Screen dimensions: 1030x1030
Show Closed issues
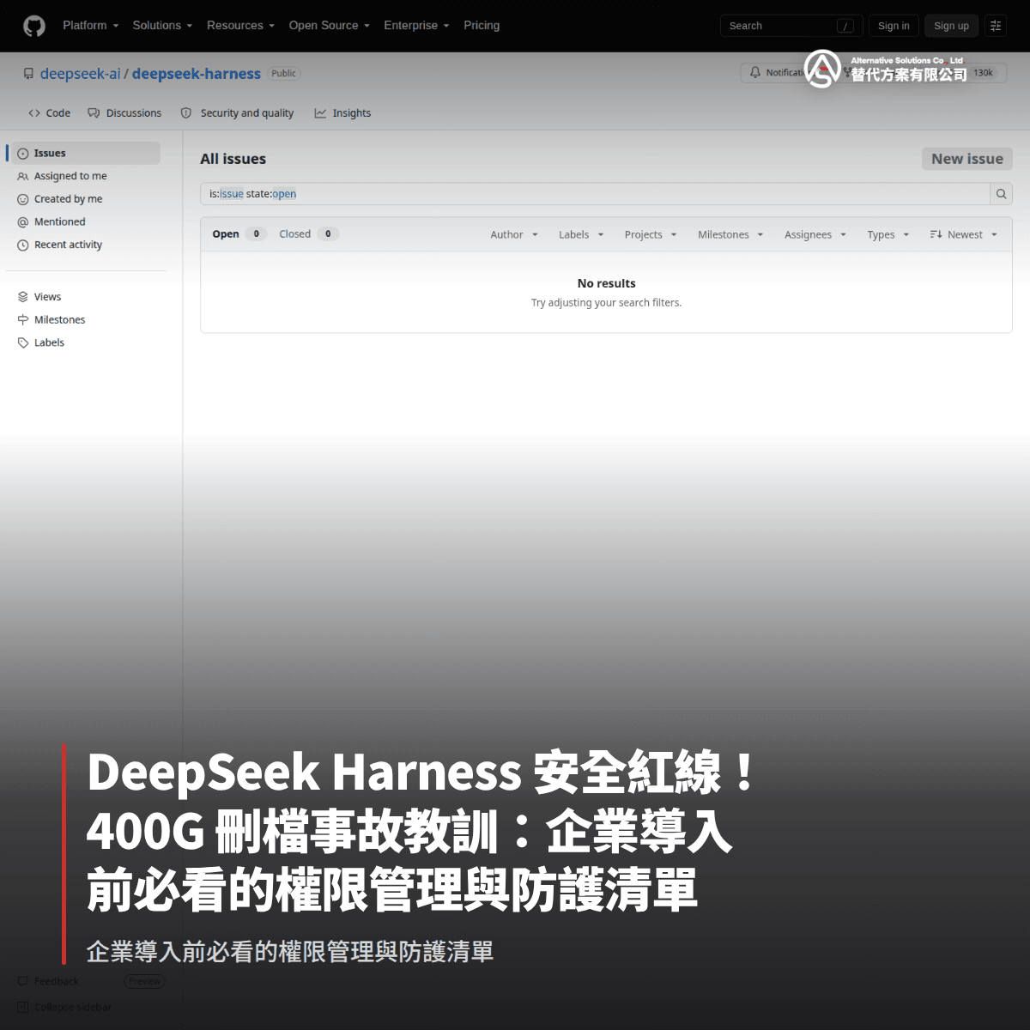[308, 234]
